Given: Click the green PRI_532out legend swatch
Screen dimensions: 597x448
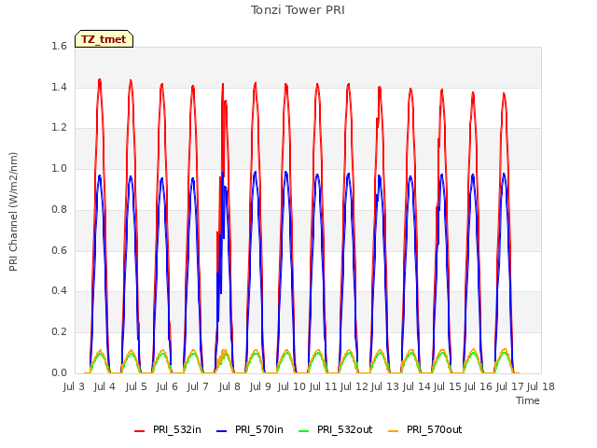Looking at the screenshot, I should pyautogui.click(x=304, y=431).
